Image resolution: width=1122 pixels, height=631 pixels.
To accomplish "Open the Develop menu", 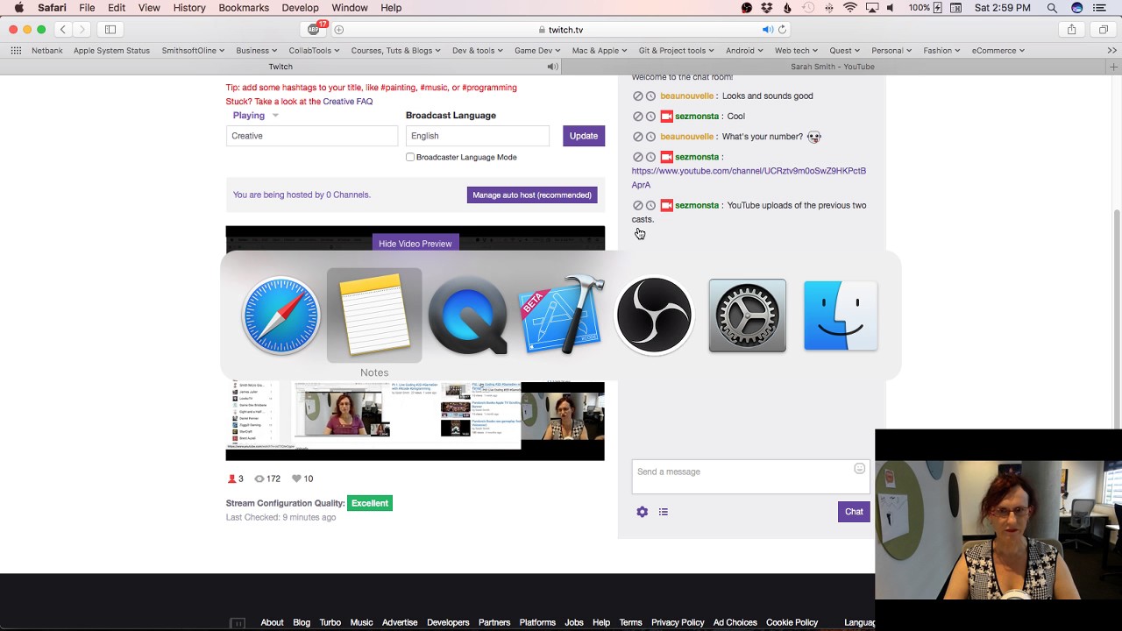I will [301, 8].
